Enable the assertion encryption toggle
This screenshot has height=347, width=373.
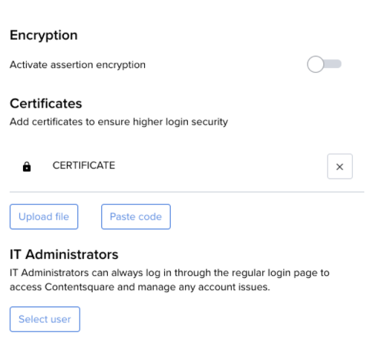click(x=324, y=65)
